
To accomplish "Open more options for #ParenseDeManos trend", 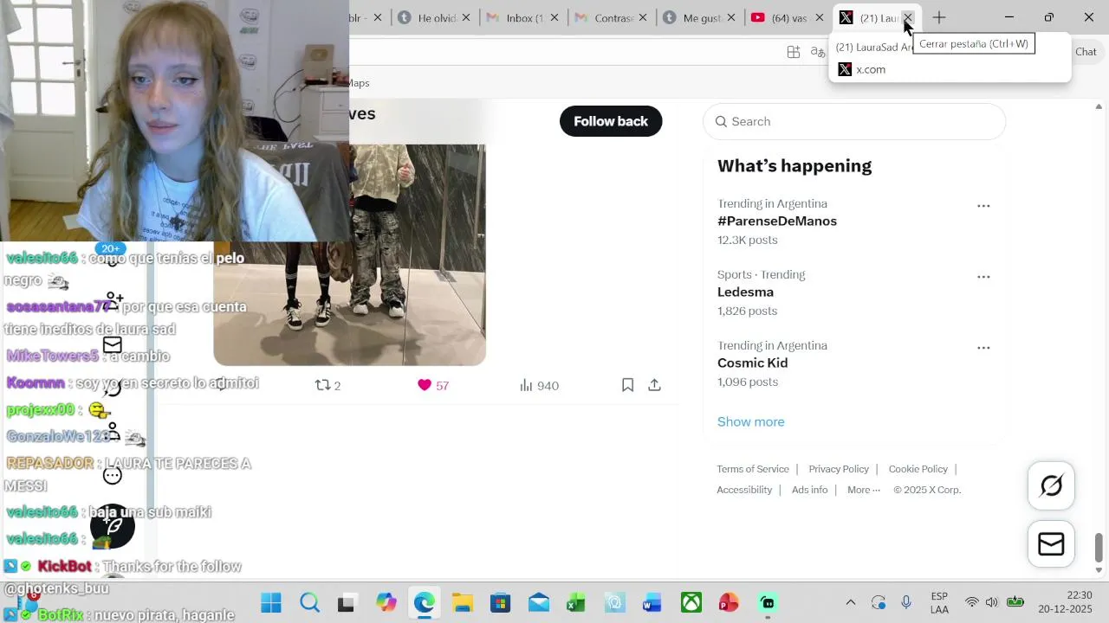I will point(983,206).
